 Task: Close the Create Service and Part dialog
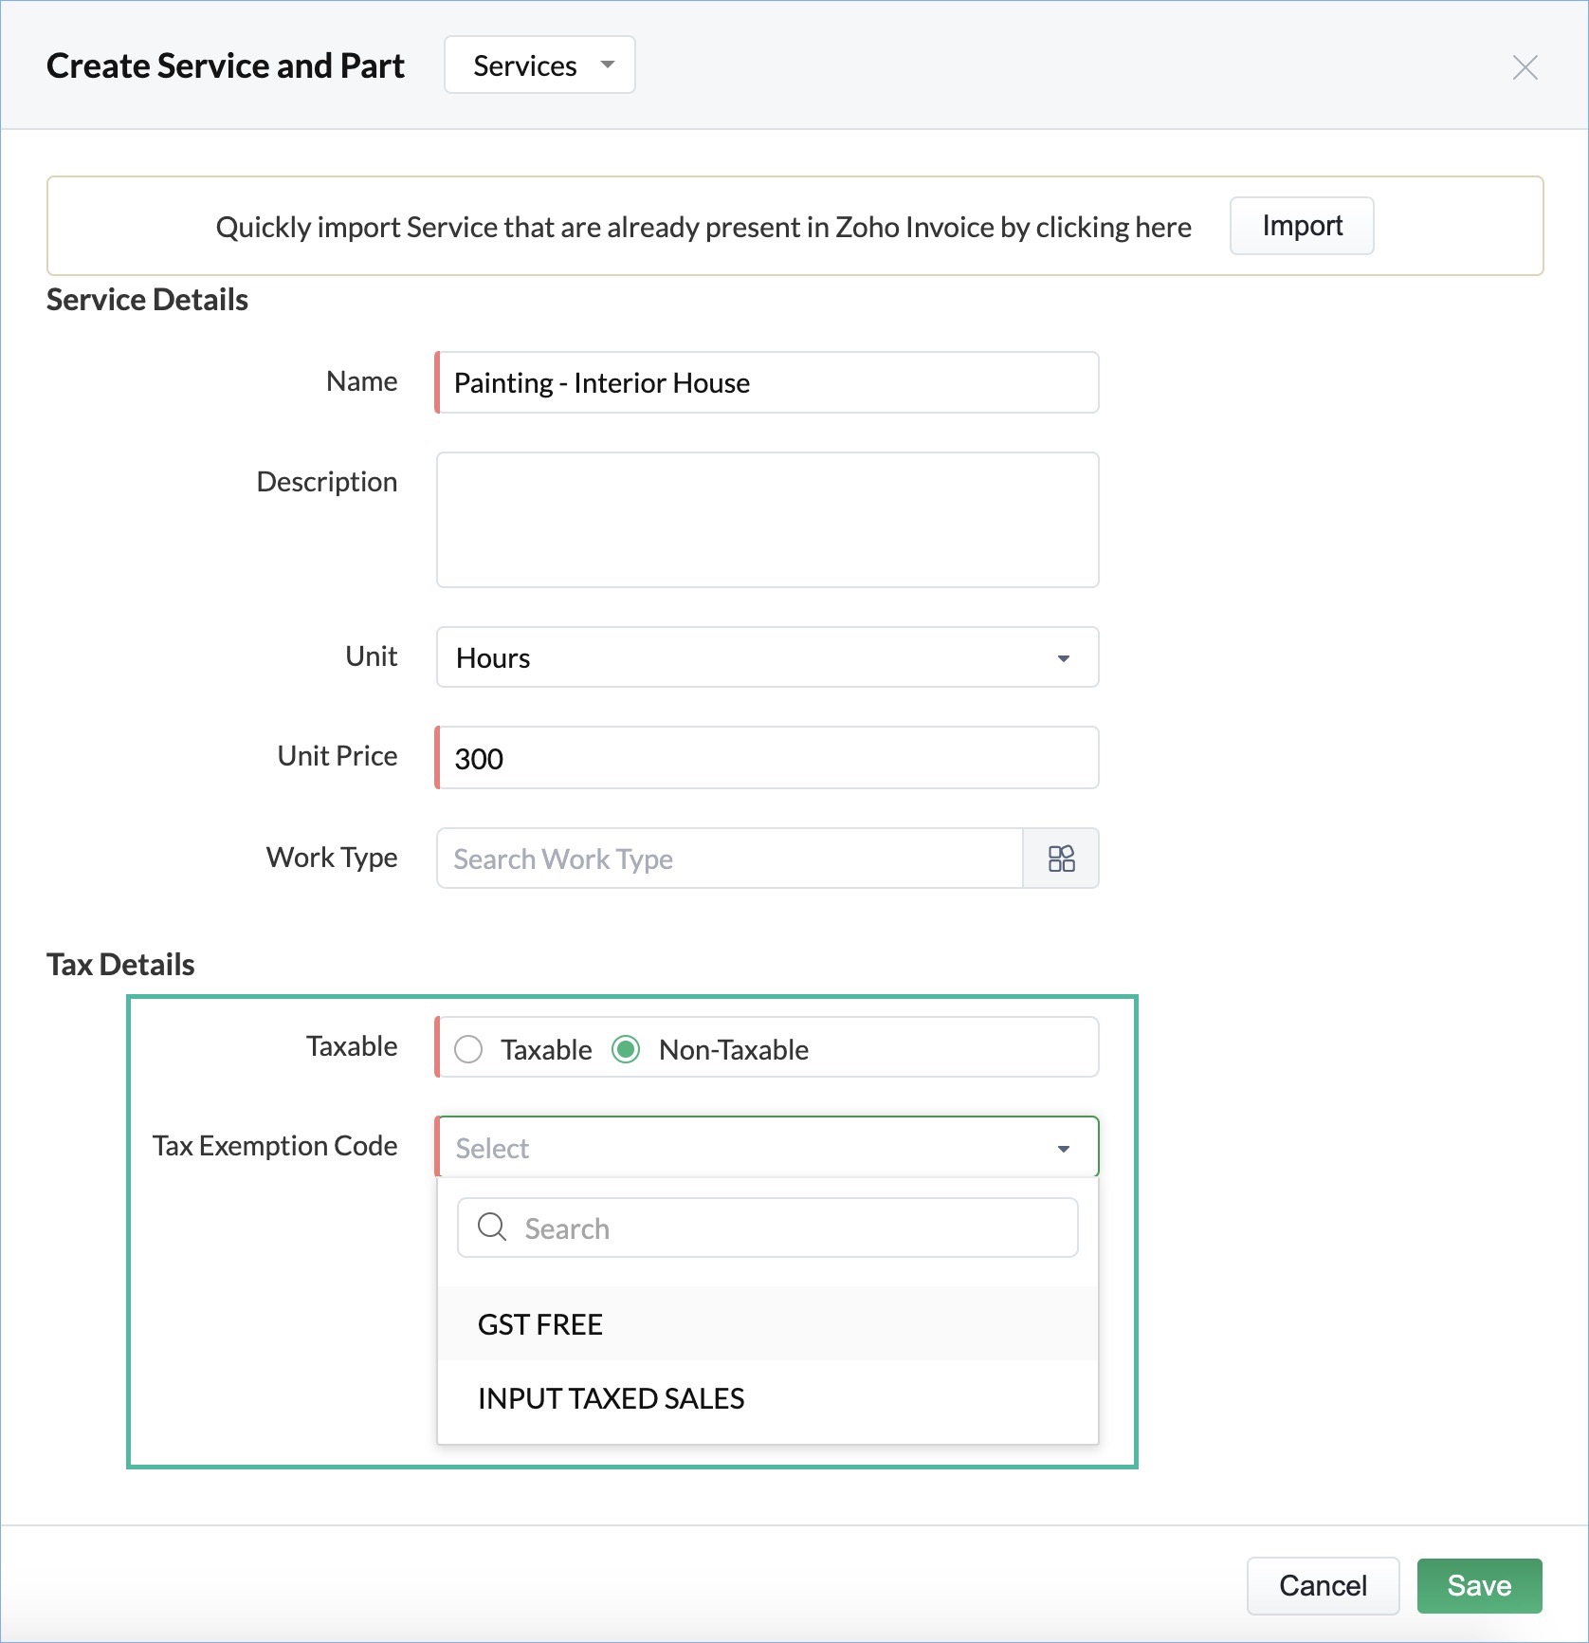click(1525, 67)
